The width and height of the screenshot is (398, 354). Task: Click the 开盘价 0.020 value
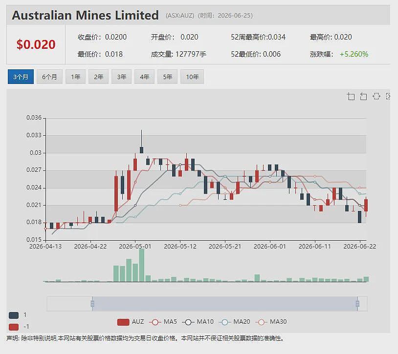(x=189, y=37)
